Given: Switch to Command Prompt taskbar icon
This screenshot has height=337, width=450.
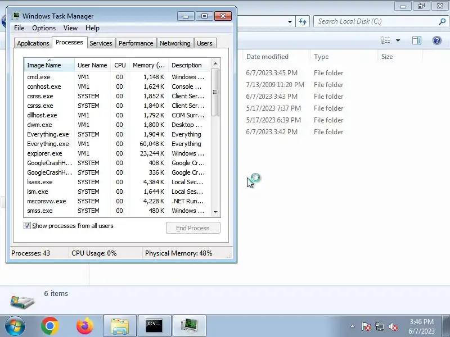Looking at the screenshot, I should [x=154, y=326].
